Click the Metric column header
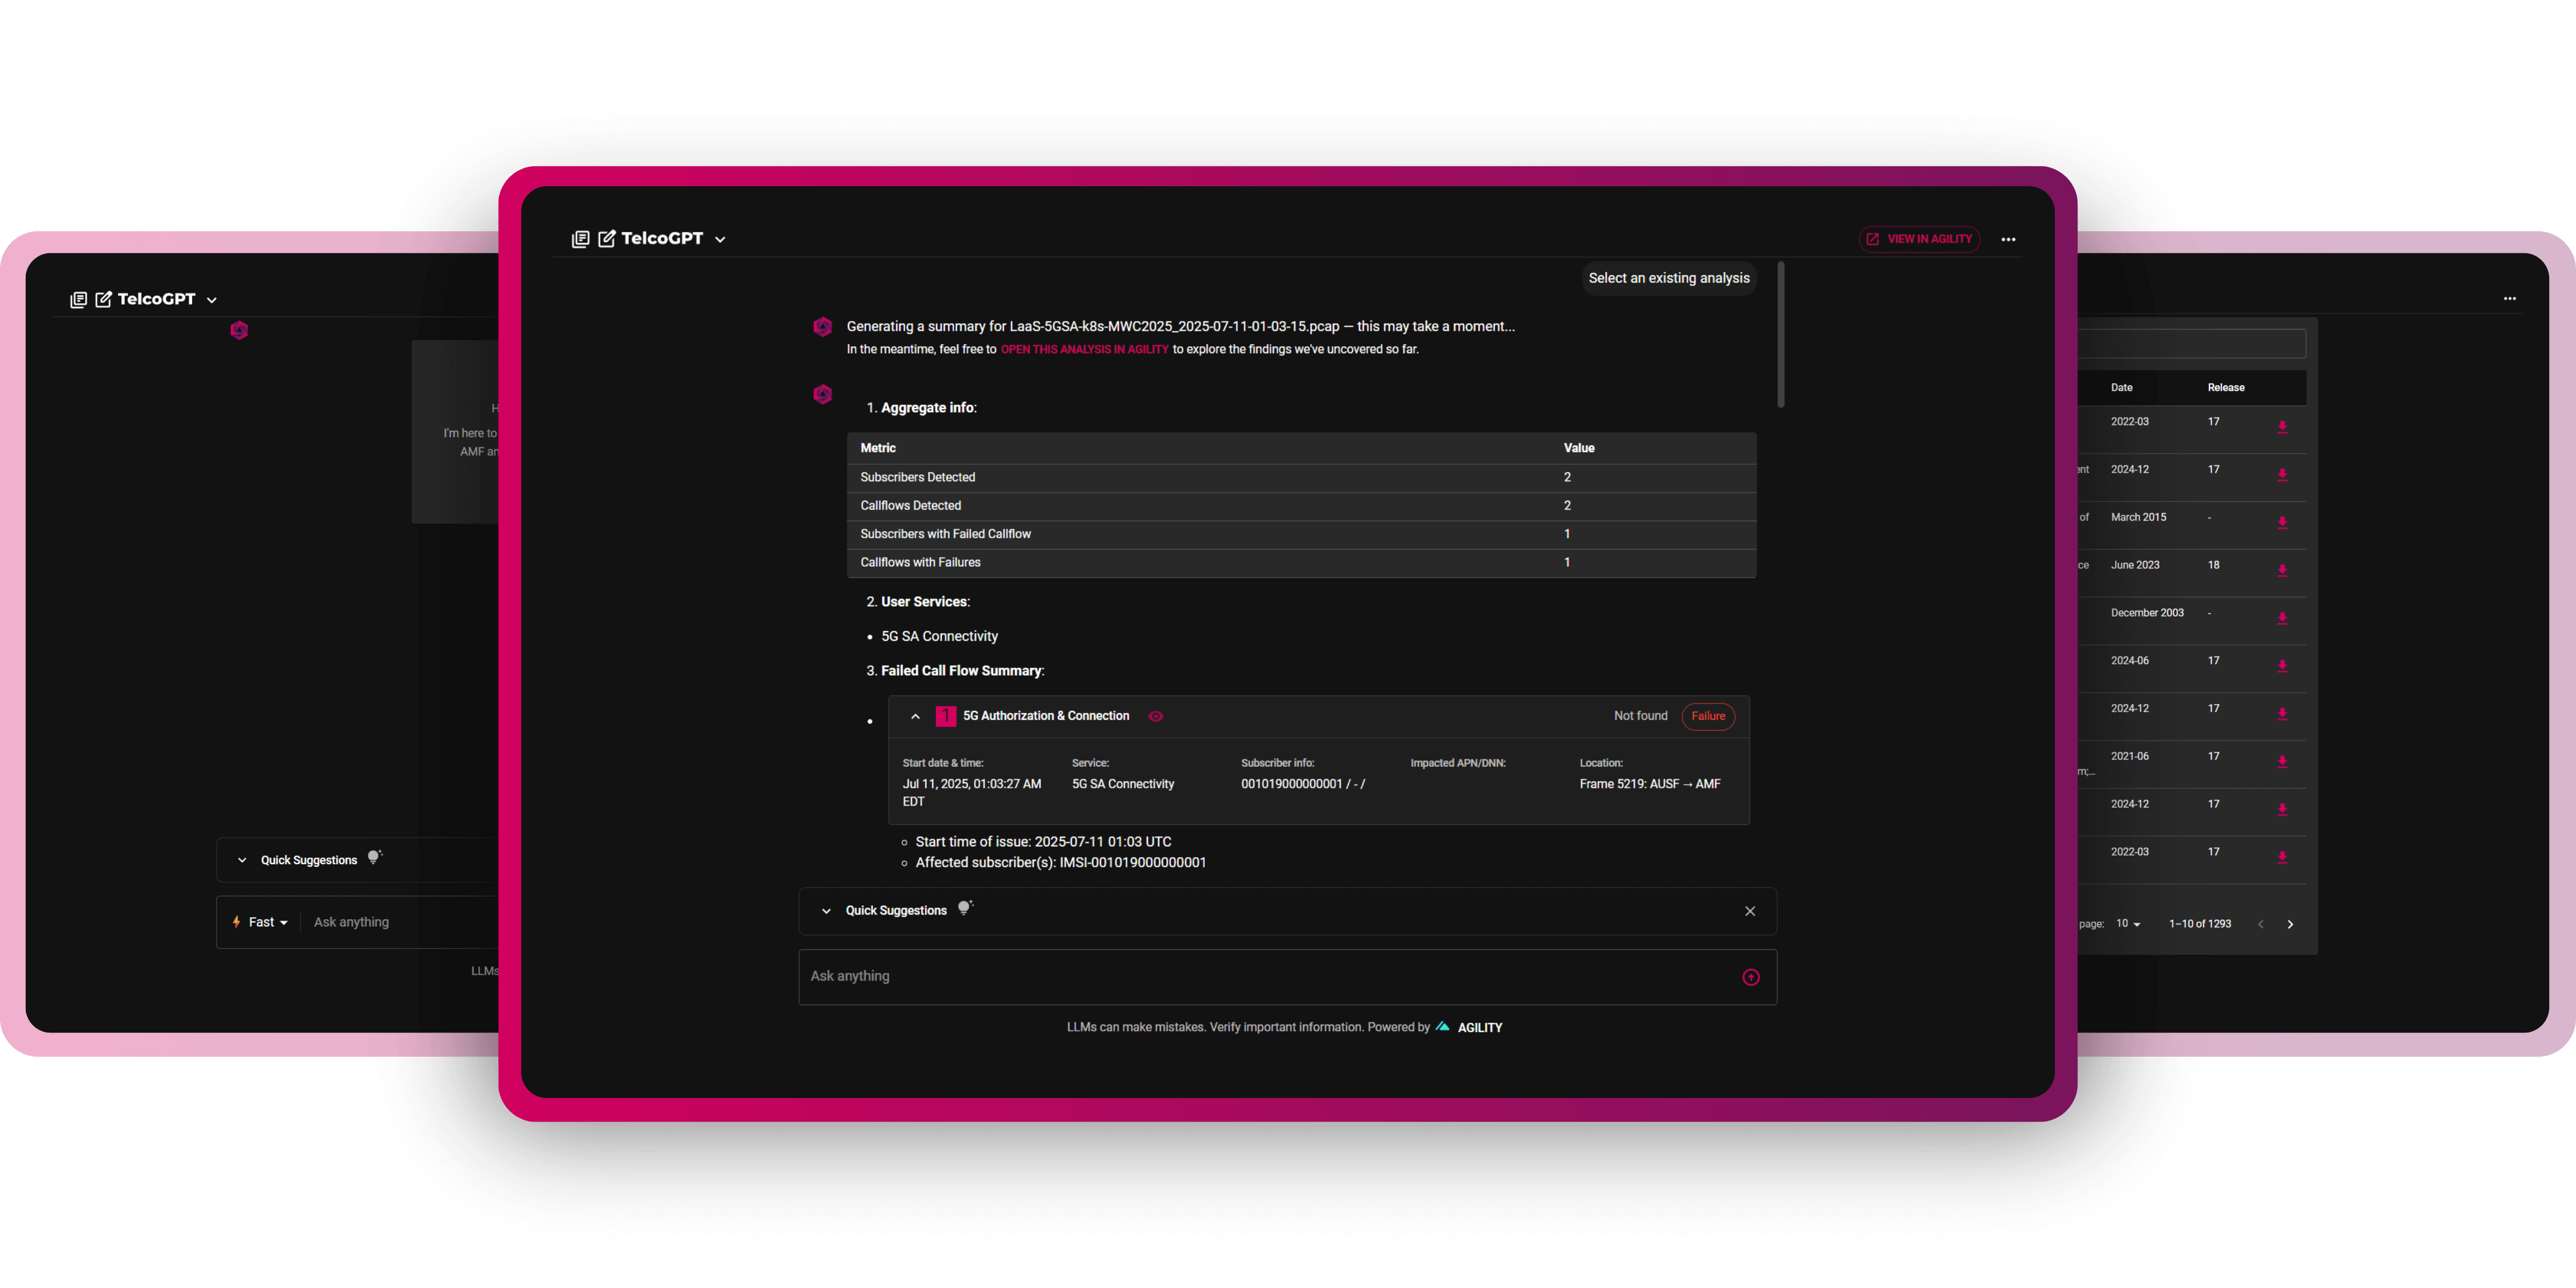Image resolution: width=2576 pixels, height=1288 pixels. (x=878, y=448)
